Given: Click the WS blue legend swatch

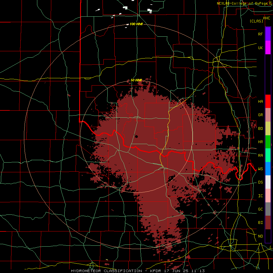Looking at the screenshot, I should point(268,169).
